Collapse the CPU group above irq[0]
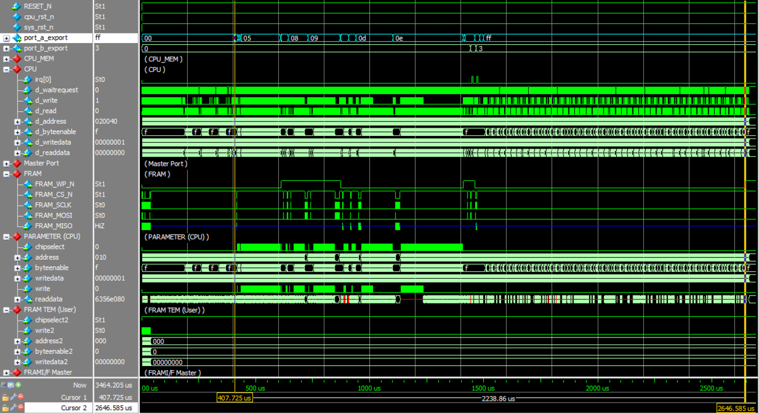759x414 pixels. [6, 69]
